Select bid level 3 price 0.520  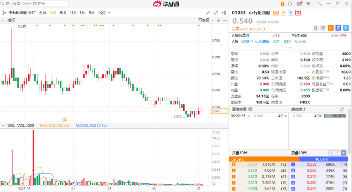coord(252,177)
